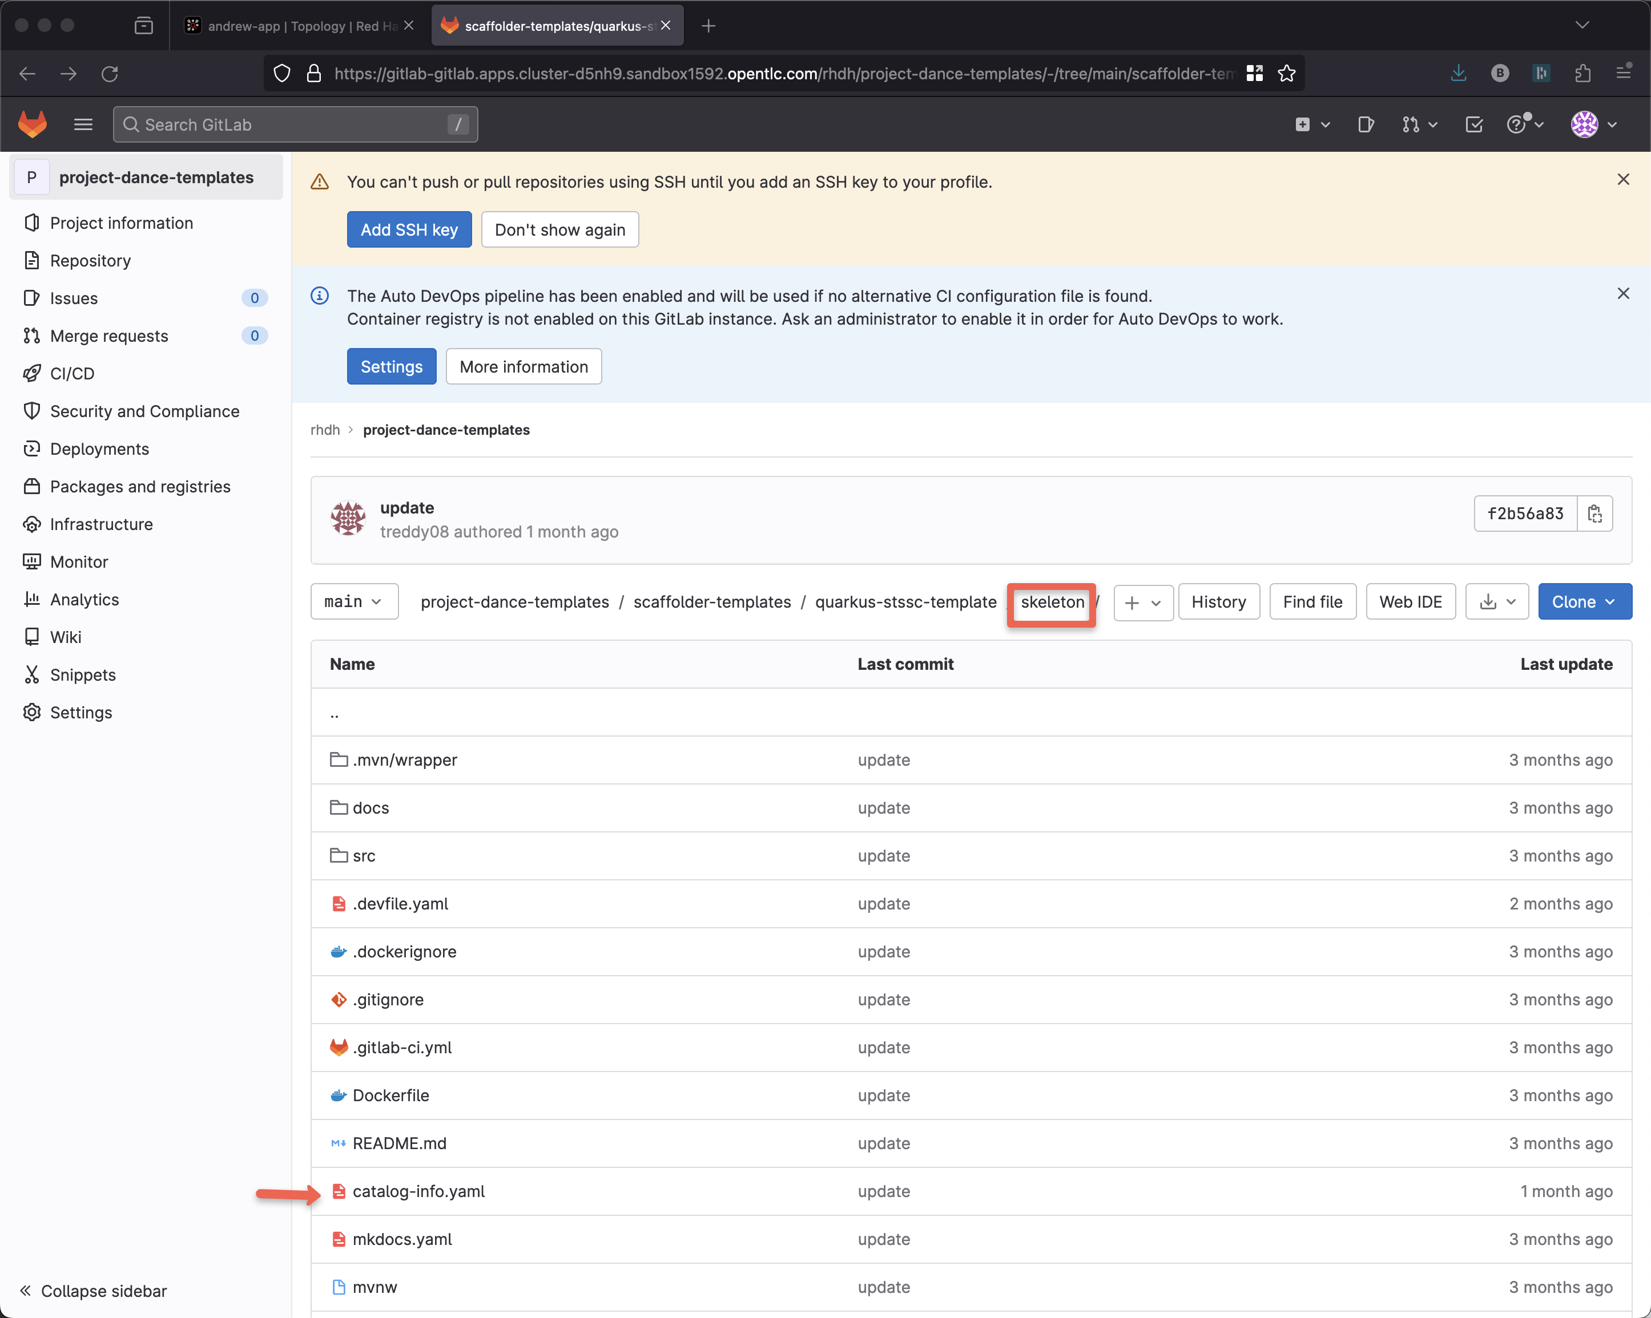Open the Issues icon in top bar
Image resolution: width=1651 pixels, height=1318 pixels.
coord(1366,124)
